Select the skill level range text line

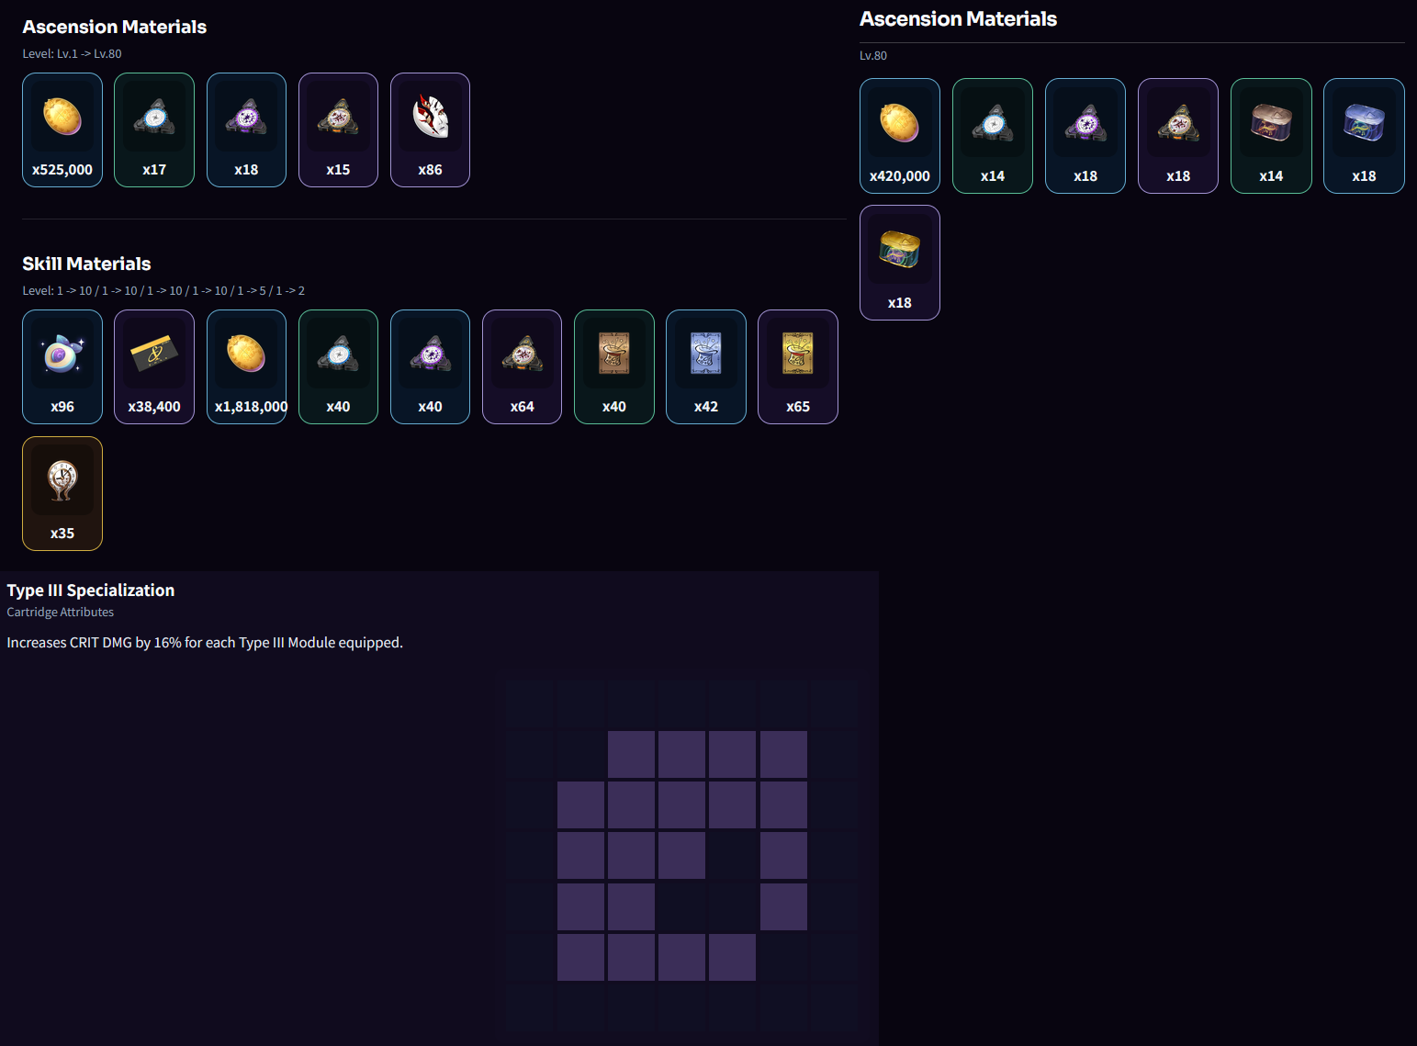click(163, 290)
